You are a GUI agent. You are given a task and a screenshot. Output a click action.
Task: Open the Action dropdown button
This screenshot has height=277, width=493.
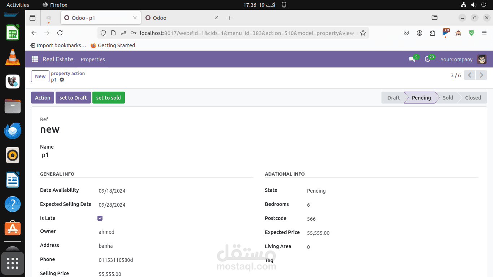click(43, 98)
